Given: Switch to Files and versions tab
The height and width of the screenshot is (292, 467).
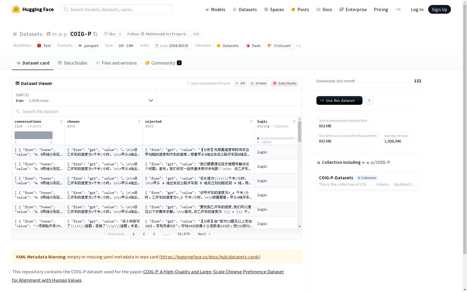Looking at the screenshot, I should 116,63.
